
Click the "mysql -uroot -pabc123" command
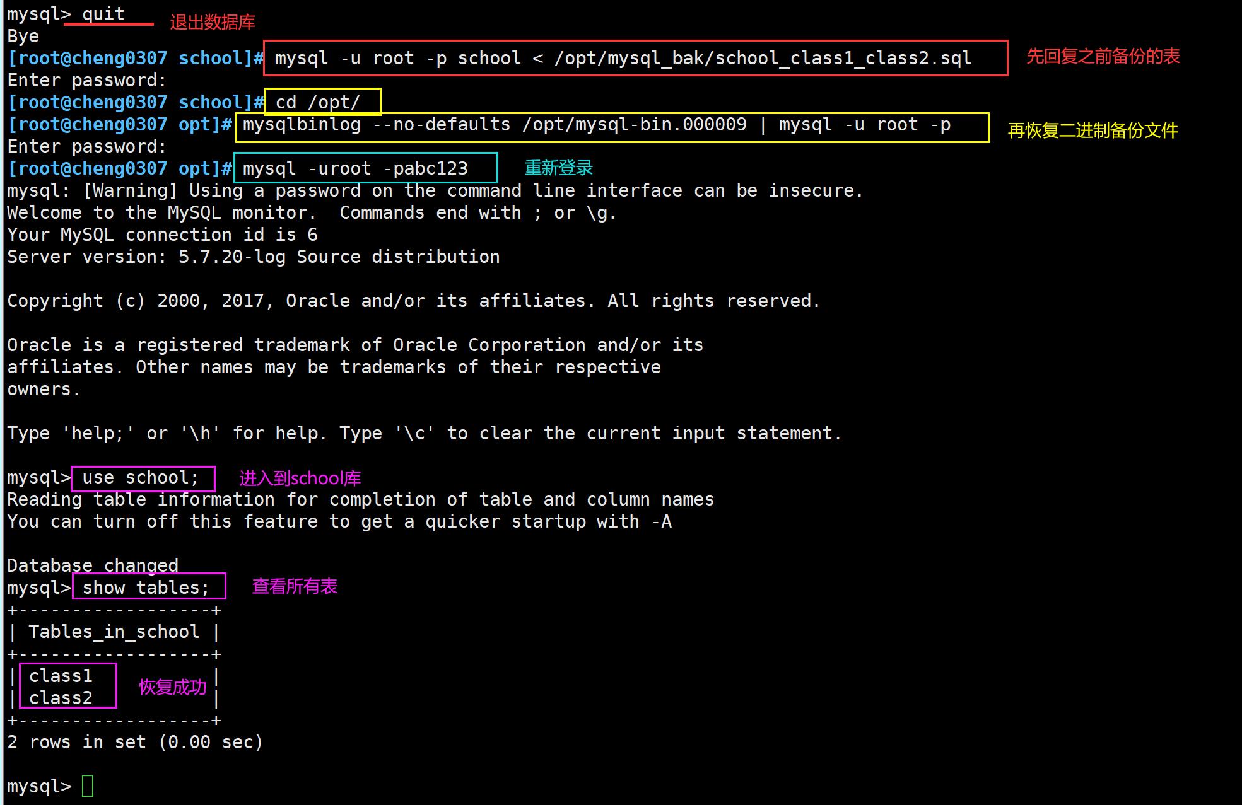pyautogui.click(x=356, y=168)
